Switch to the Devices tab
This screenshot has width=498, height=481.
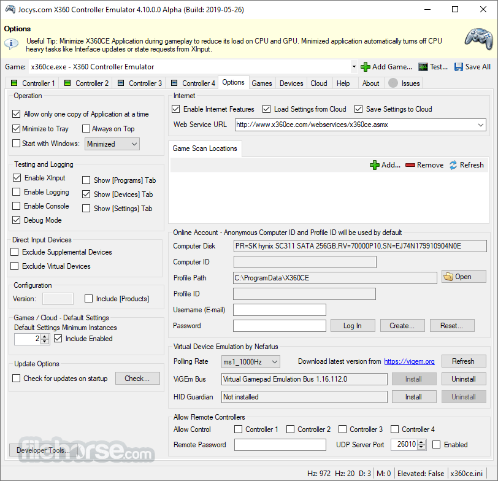tap(291, 83)
